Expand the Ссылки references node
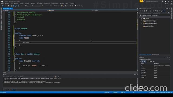This screenshot has width=173, height=97. point(142,19)
